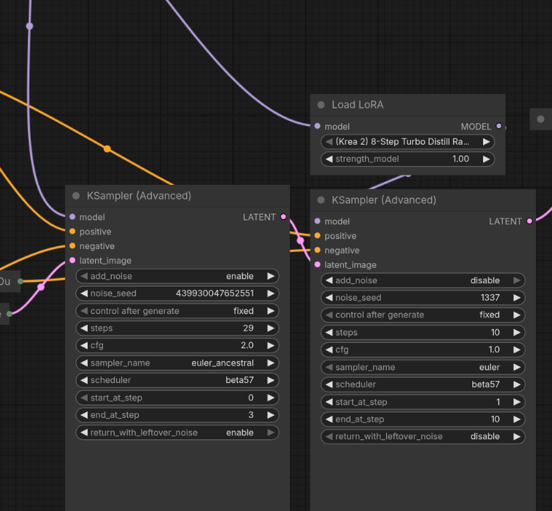The height and width of the screenshot is (511, 552).
Task: Decrease strength_model with left arrow
Action: [329, 159]
